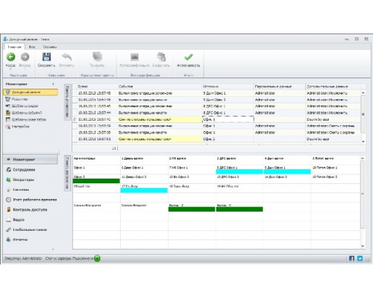Select Duty mode (Дежурный режим) shield item

pyautogui.click(x=31, y=92)
